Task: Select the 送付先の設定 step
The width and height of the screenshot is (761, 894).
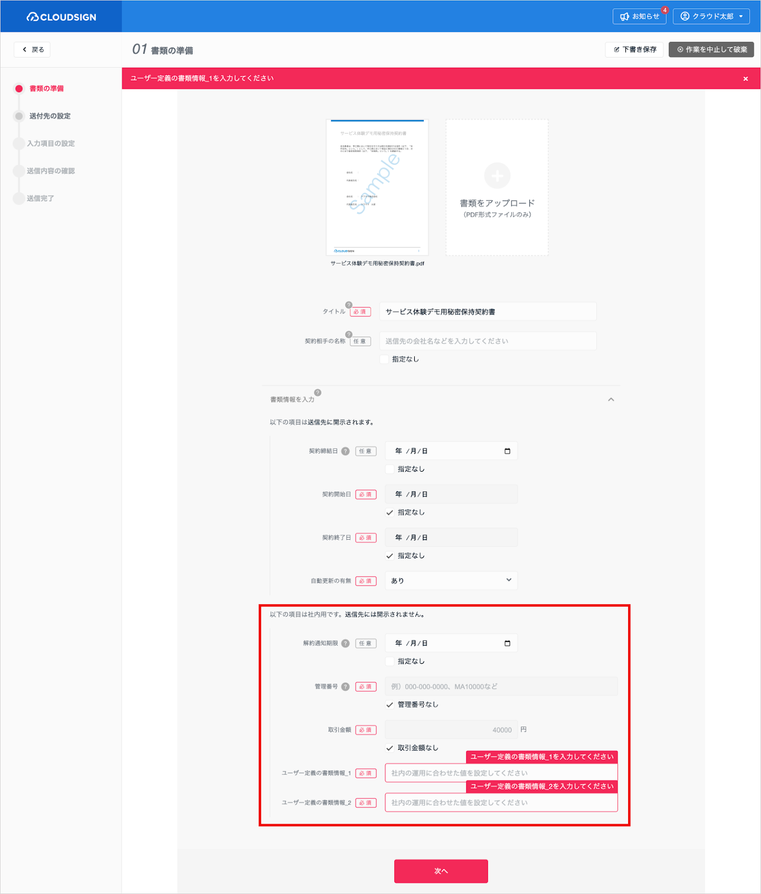Action: [x=50, y=116]
